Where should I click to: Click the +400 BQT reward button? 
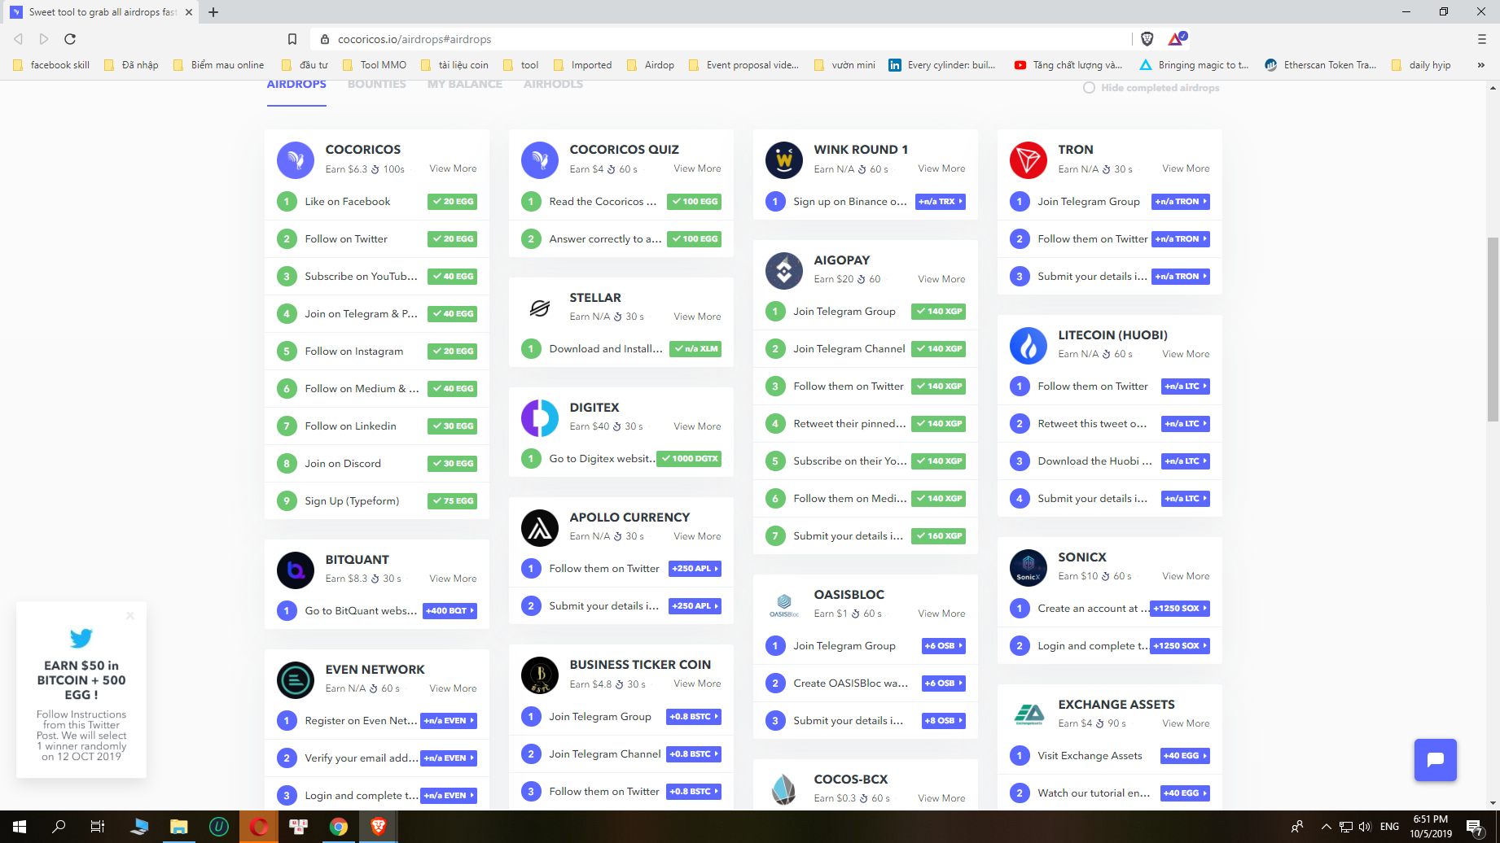tap(450, 611)
